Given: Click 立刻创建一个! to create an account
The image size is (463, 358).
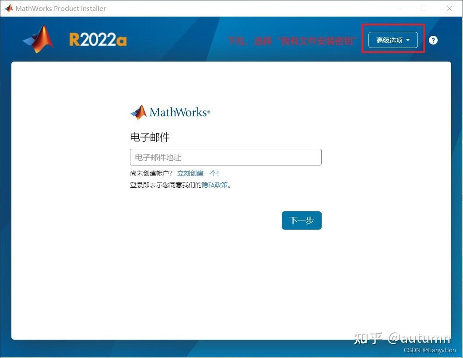Looking at the screenshot, I should [x=198, y=173].
